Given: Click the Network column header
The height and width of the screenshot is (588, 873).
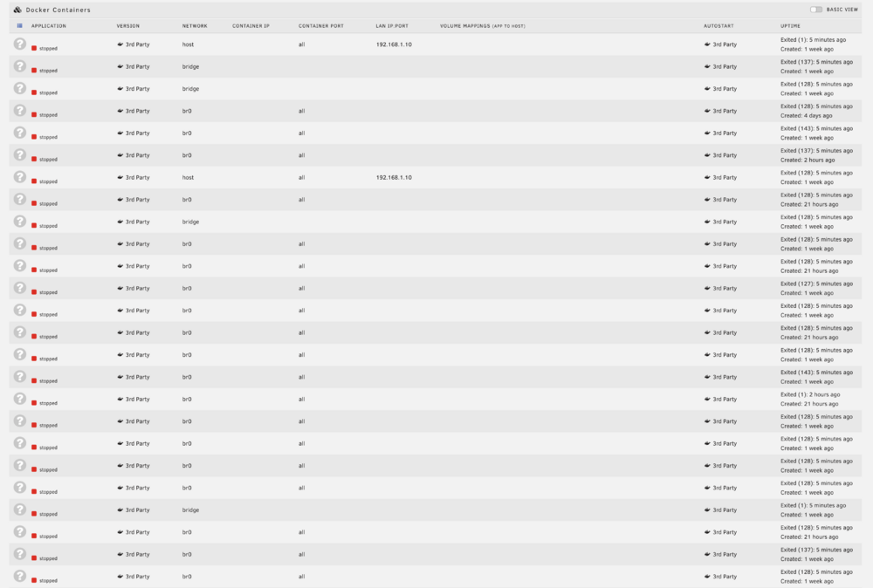Looking at the screenshot, I should [x=195, y=26].
